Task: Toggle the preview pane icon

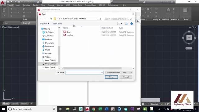Action: pos(126,24)
